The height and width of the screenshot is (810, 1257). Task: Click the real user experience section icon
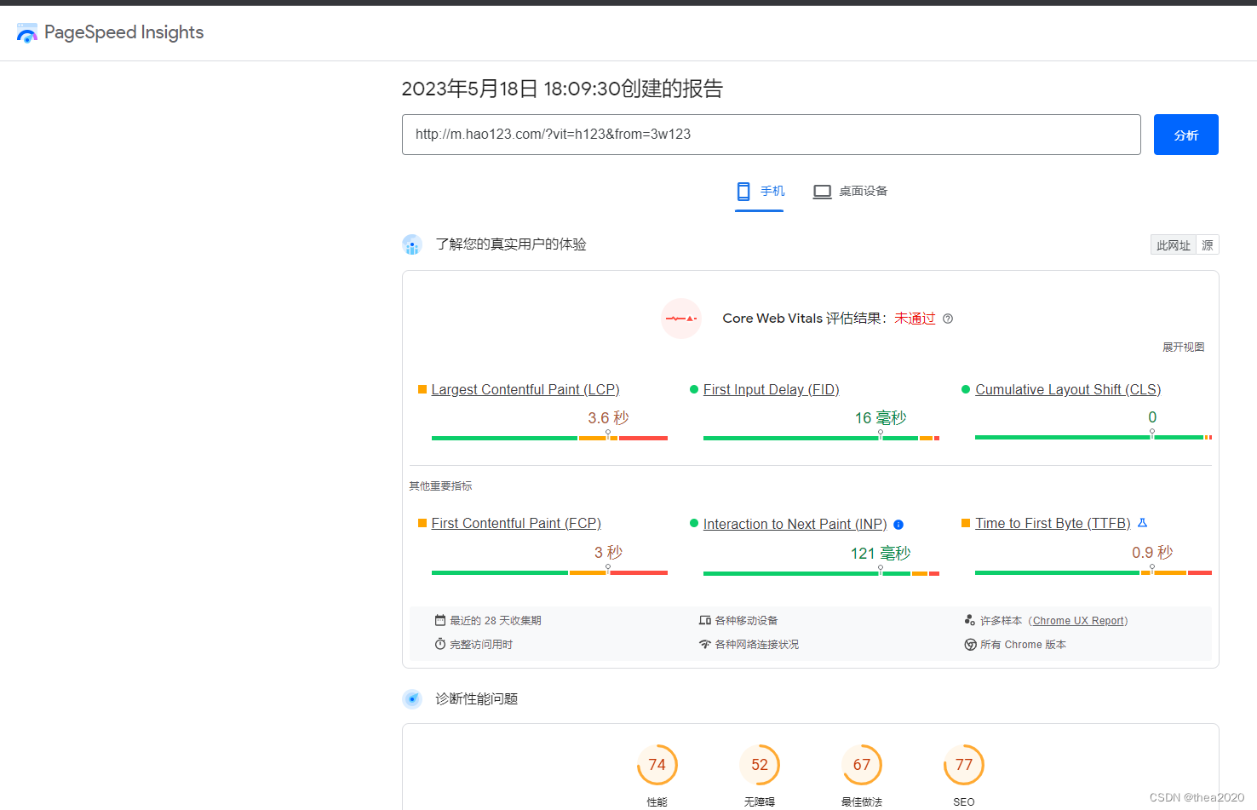pyautogui.click(x=412, y=245)
